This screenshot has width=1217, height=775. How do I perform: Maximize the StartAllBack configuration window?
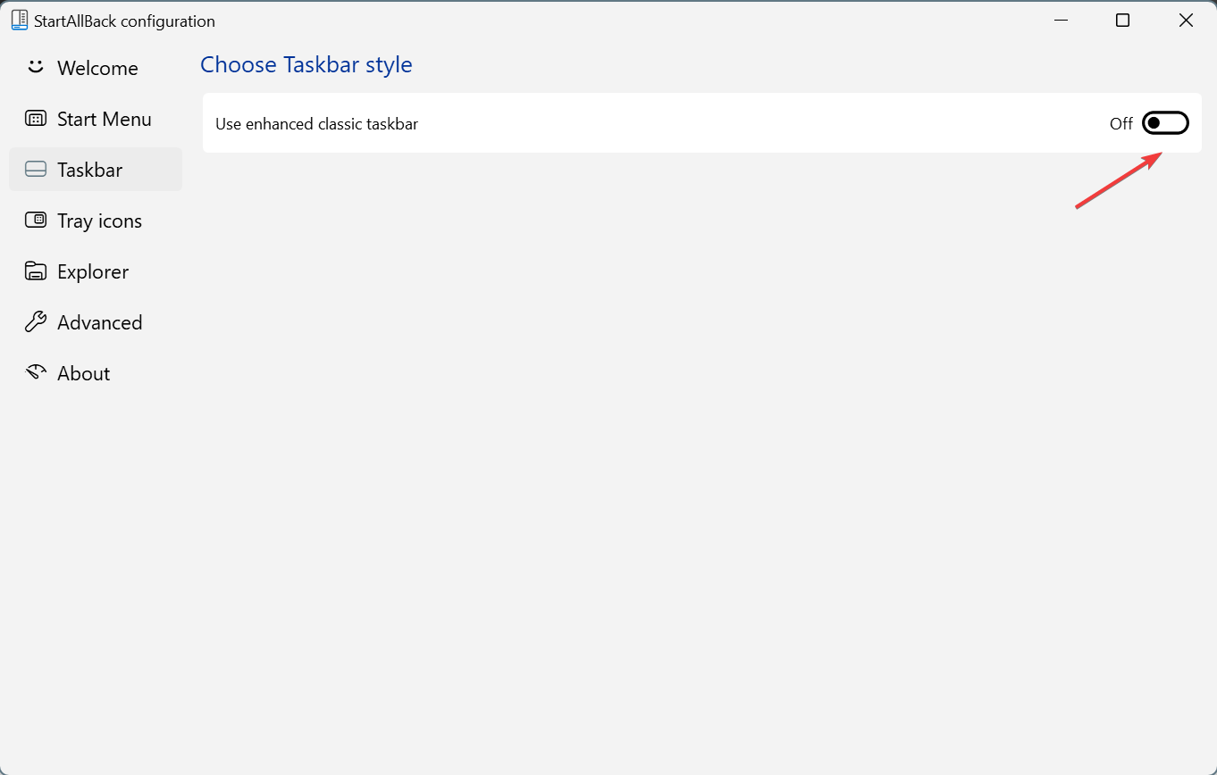click(1123, 21)
